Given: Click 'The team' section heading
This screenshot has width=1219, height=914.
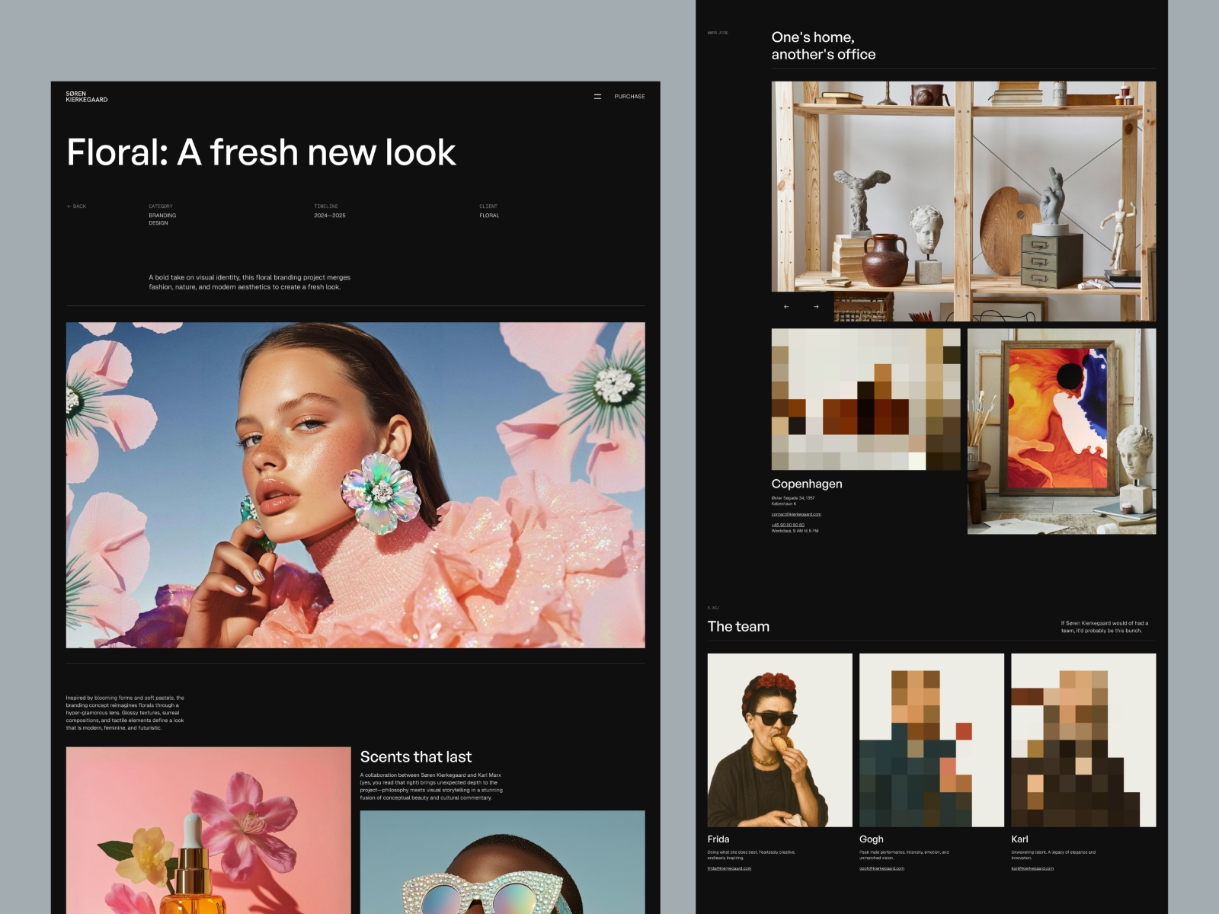Looking at the screenshot, I should click(738, 627).
